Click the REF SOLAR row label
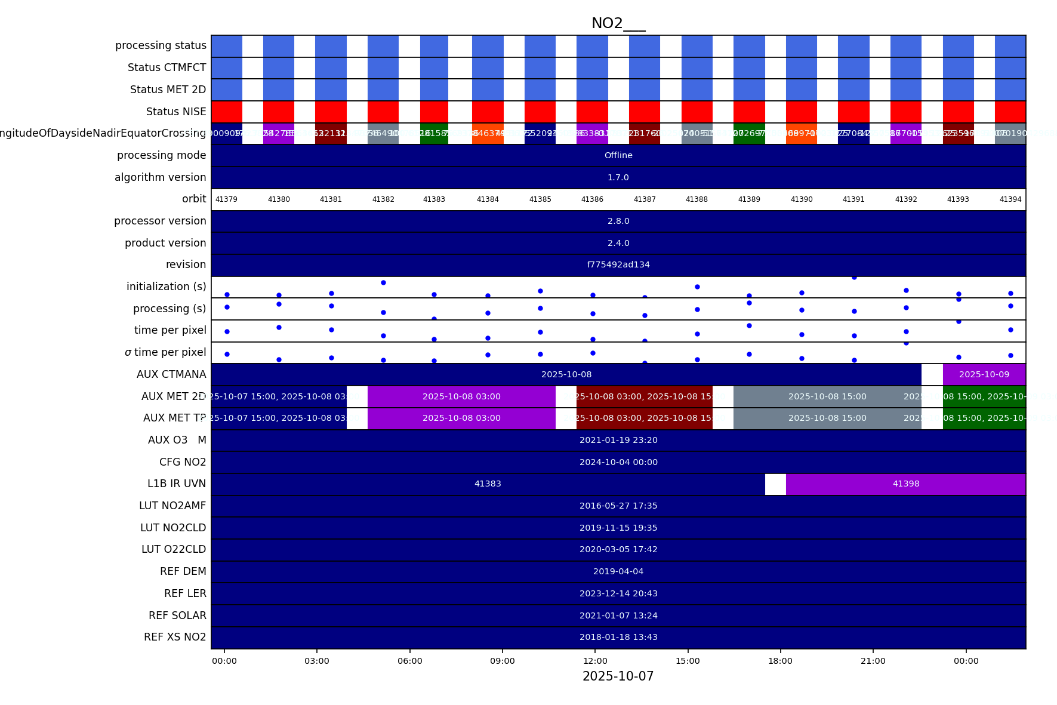1057x705 pixels. (x=177, y=615)
